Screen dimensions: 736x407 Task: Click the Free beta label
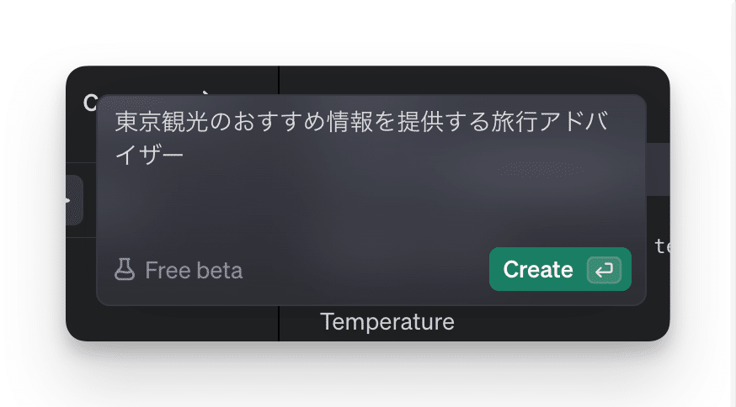click(x=194, y=271)
